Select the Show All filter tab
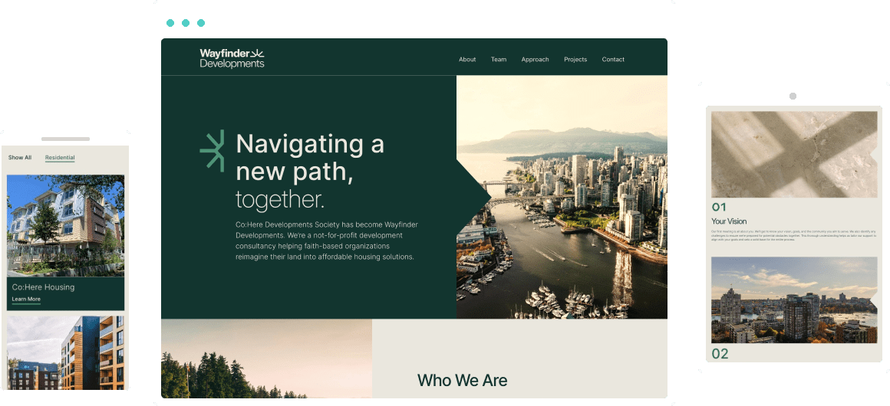Screen dimensions: 890x406 point(20,158)
